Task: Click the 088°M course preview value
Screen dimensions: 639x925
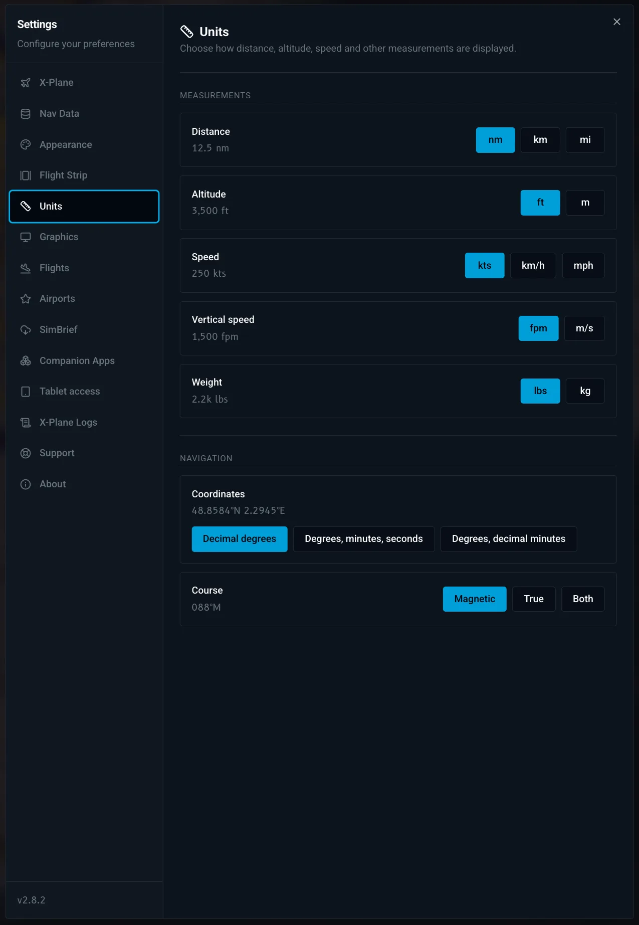Action: pos(206,608)
